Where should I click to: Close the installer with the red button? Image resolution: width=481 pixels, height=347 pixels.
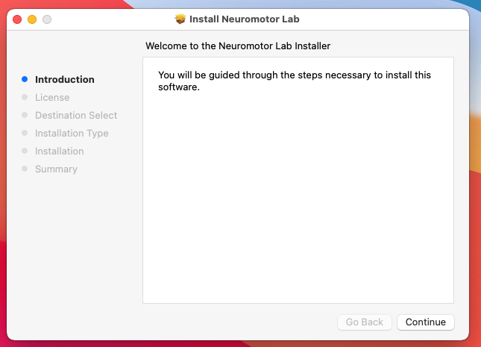point(17,19)
